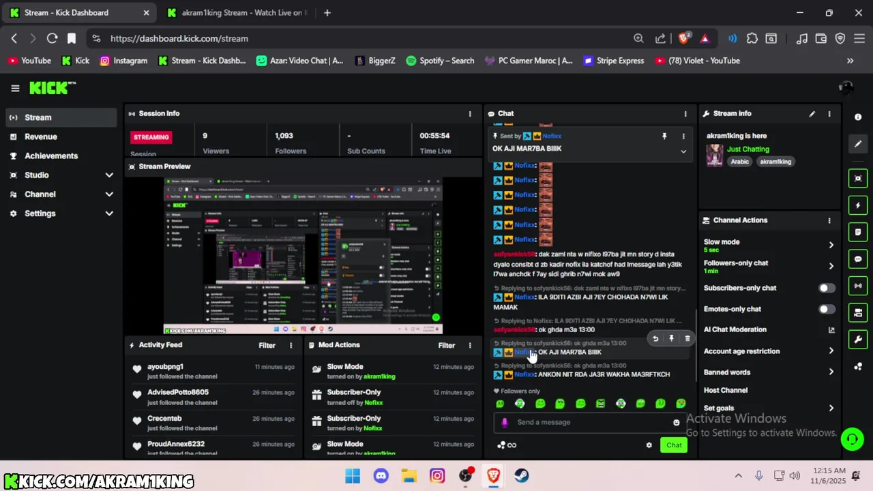Click the Arabic language tag
873x491 pixels.
coord(740,162)
